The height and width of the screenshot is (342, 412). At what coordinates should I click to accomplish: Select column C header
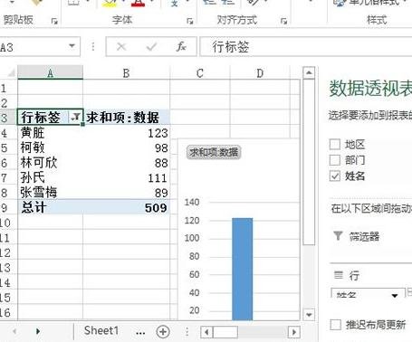point(200,73)
